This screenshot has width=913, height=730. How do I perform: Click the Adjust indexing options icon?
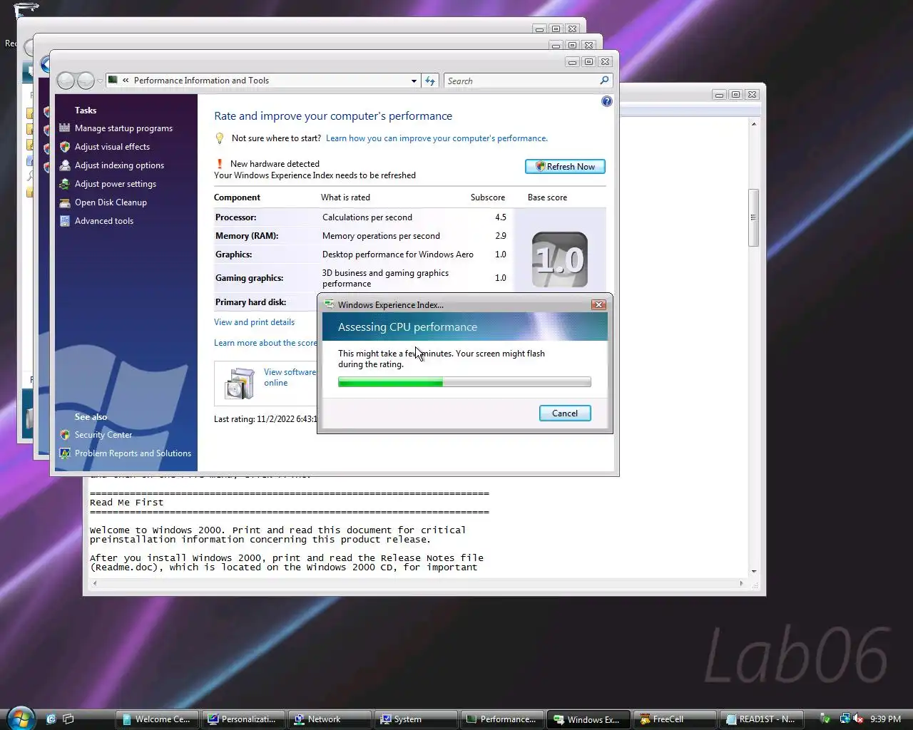tap(65, 165)
